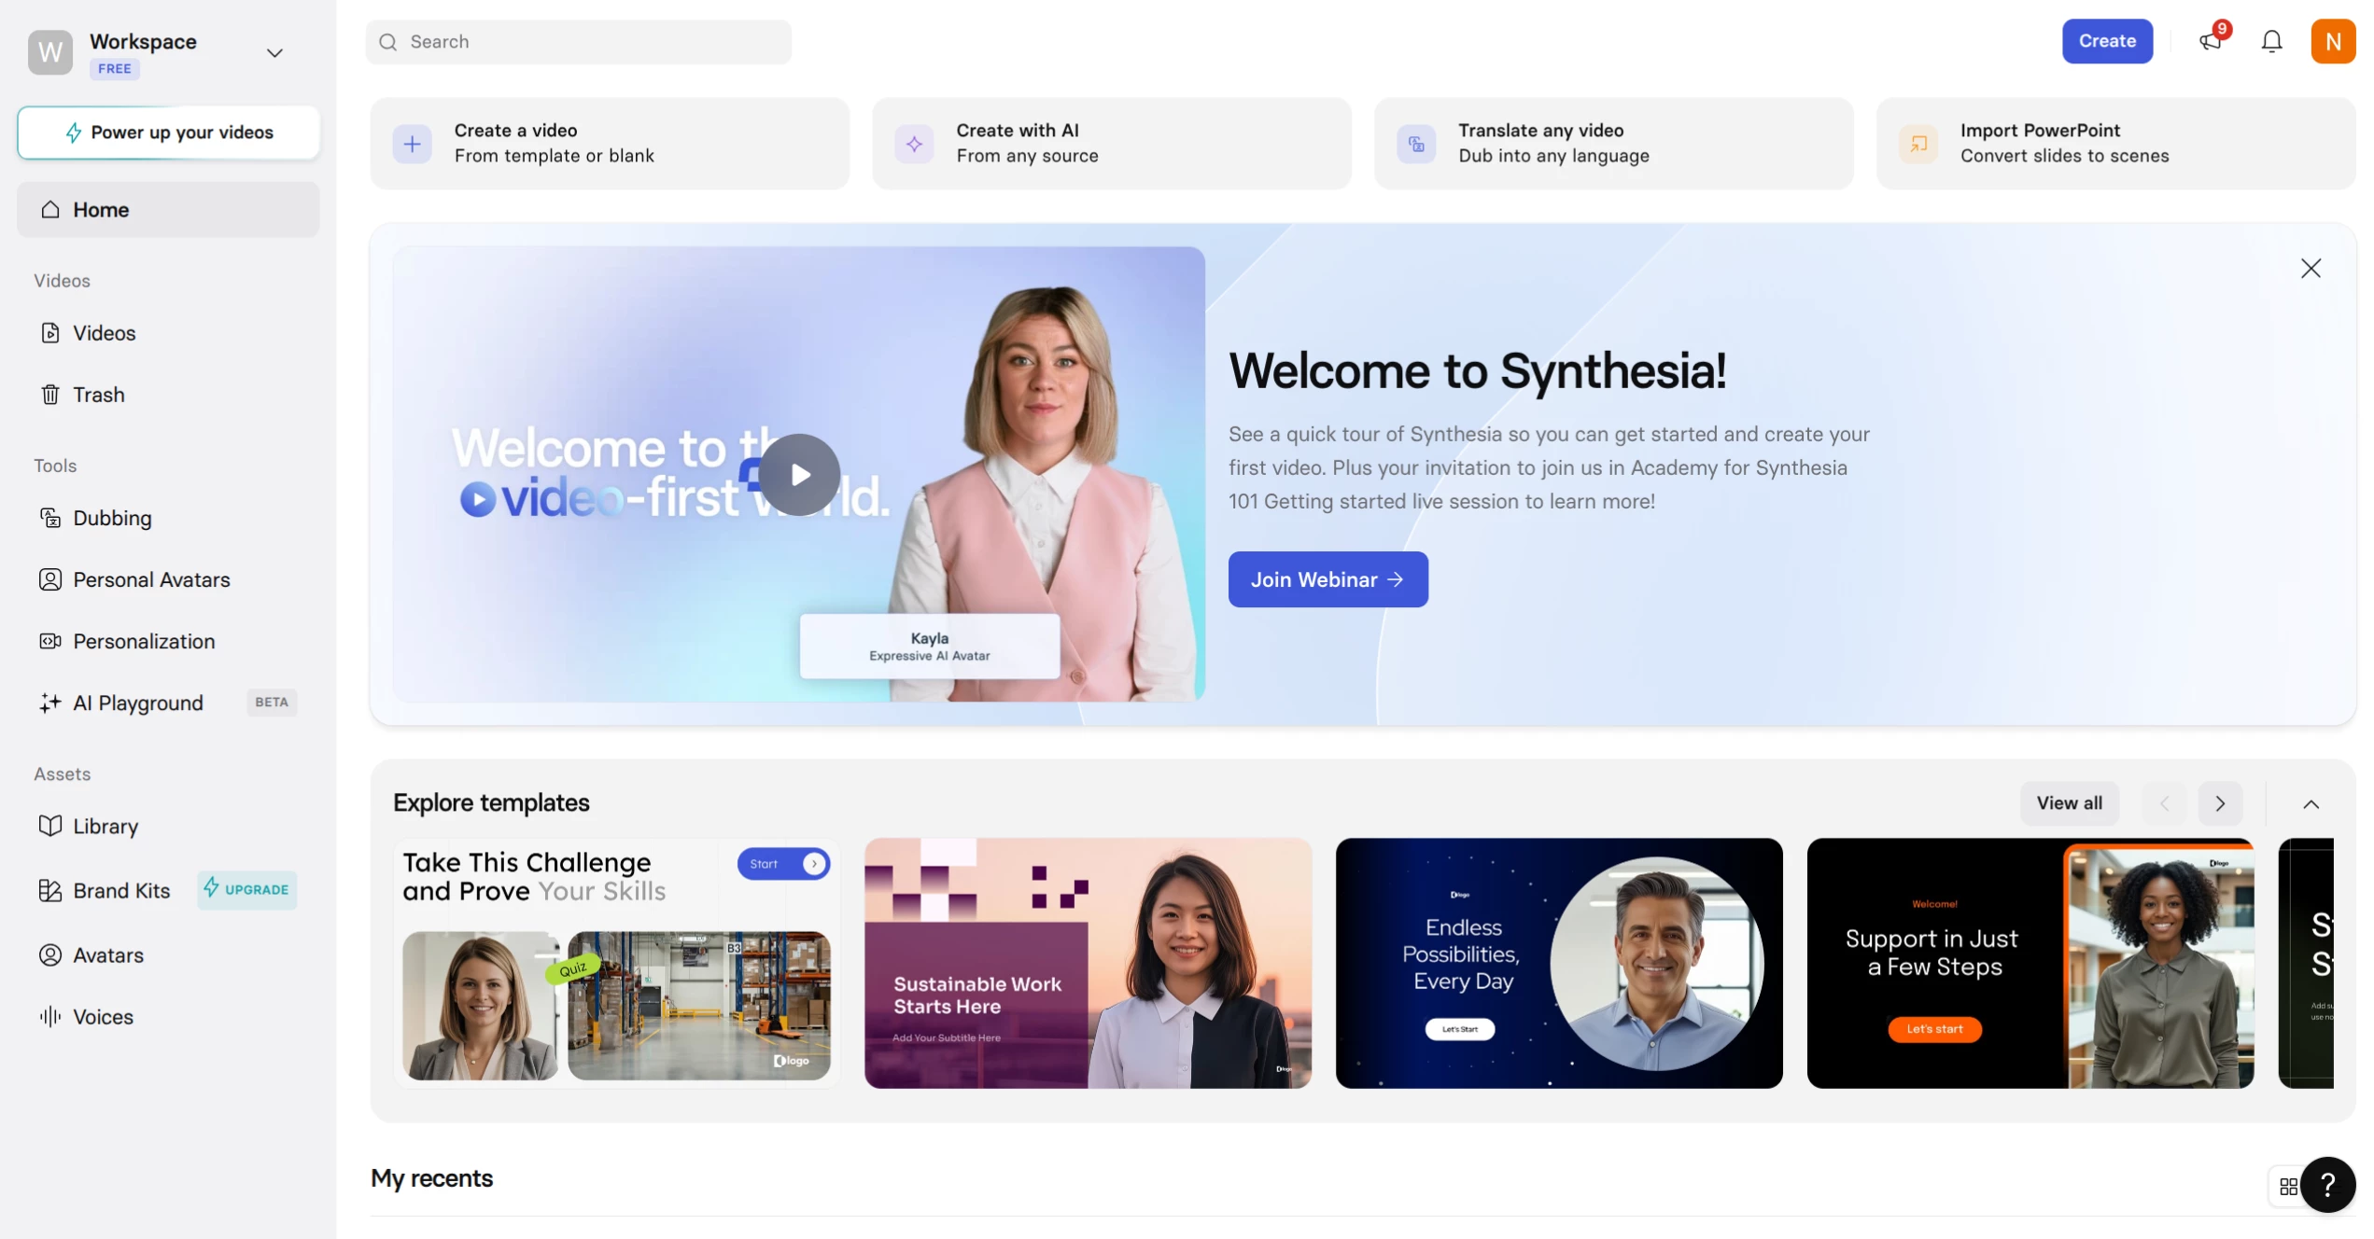Screen dimensions: 2374x1239
Task: Select Personal Avatars from the sidebar
Action: click(151, 579)
